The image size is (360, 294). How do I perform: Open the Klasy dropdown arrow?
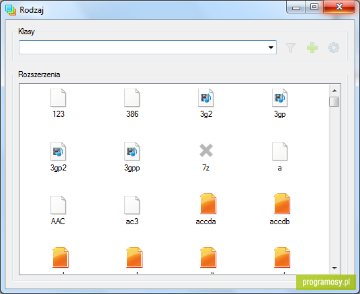pos(271,48)
